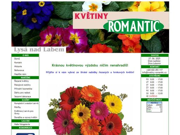
Task: Click the gerbera bouquet image
Action: click(x=90, y=110)
